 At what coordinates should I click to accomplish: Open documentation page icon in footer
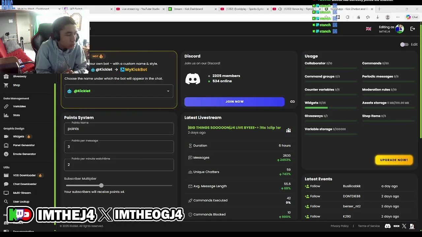(x=412, y=226)
